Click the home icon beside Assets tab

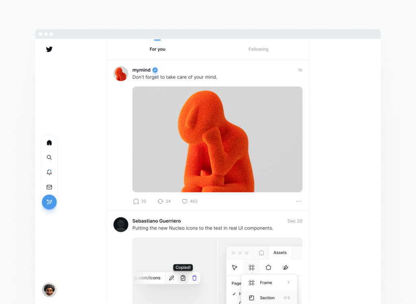[x=261, y=253]
